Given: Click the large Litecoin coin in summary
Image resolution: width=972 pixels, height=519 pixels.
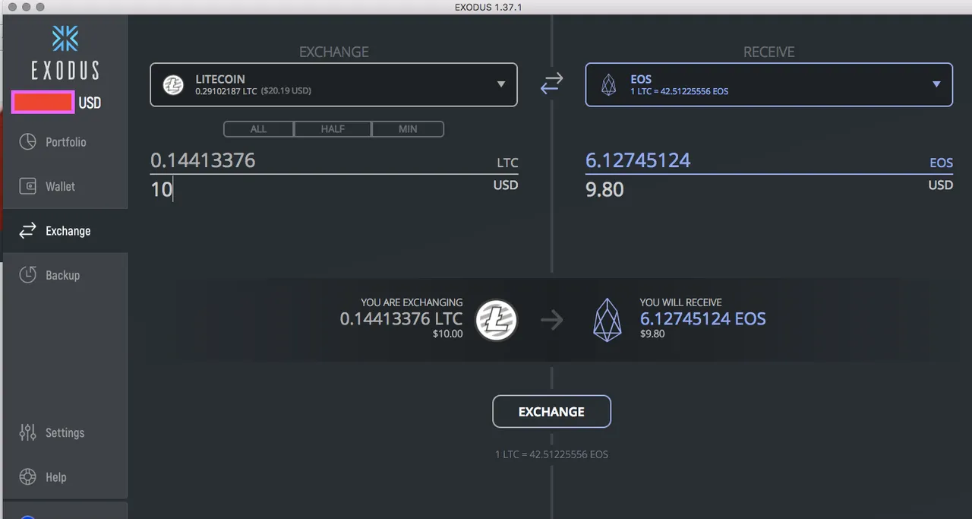Looking at the screenshot, I should point(496,320).
